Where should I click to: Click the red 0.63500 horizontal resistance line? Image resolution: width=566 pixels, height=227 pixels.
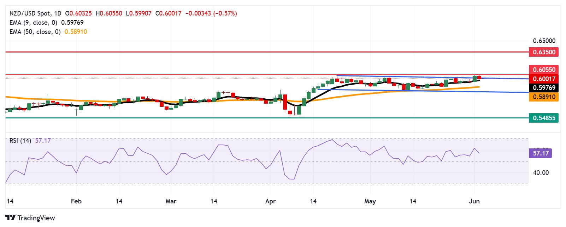267,52
